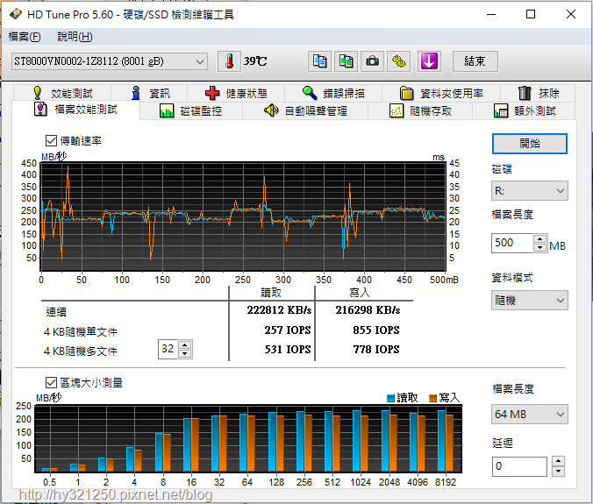
Task: Click the 連續 row label
Action: 56,312
